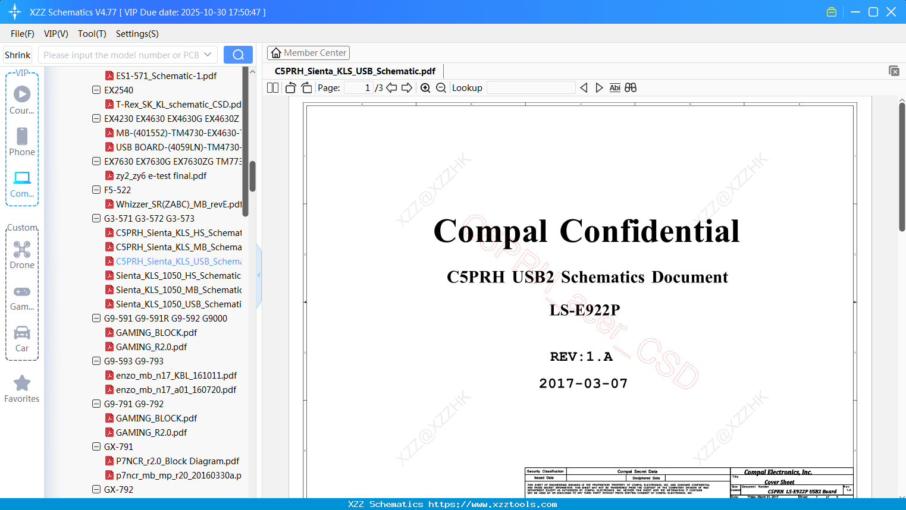Open Sienta_KLS_1050_HS_Schematic file
The height and width of the screenshot is (510, 906).
point(173,275)
